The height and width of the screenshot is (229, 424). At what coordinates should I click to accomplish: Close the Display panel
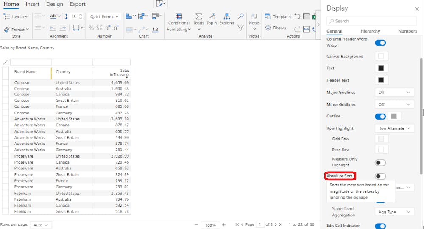point(417,9)
